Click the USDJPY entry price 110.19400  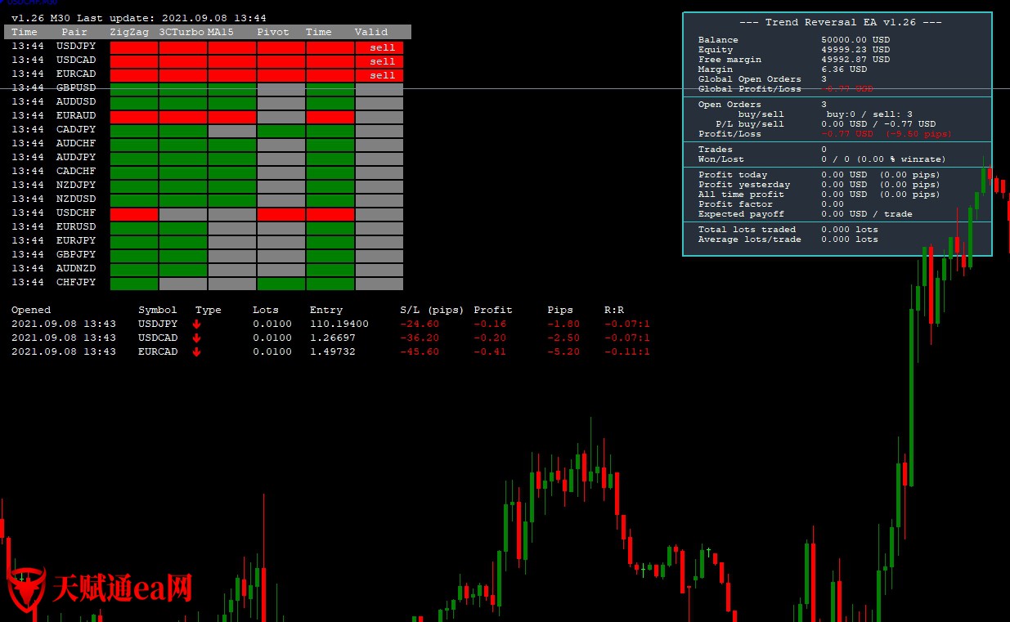click(x=339, y=324)
